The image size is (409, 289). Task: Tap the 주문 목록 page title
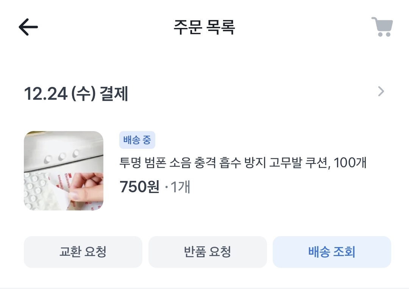point(204,27)
